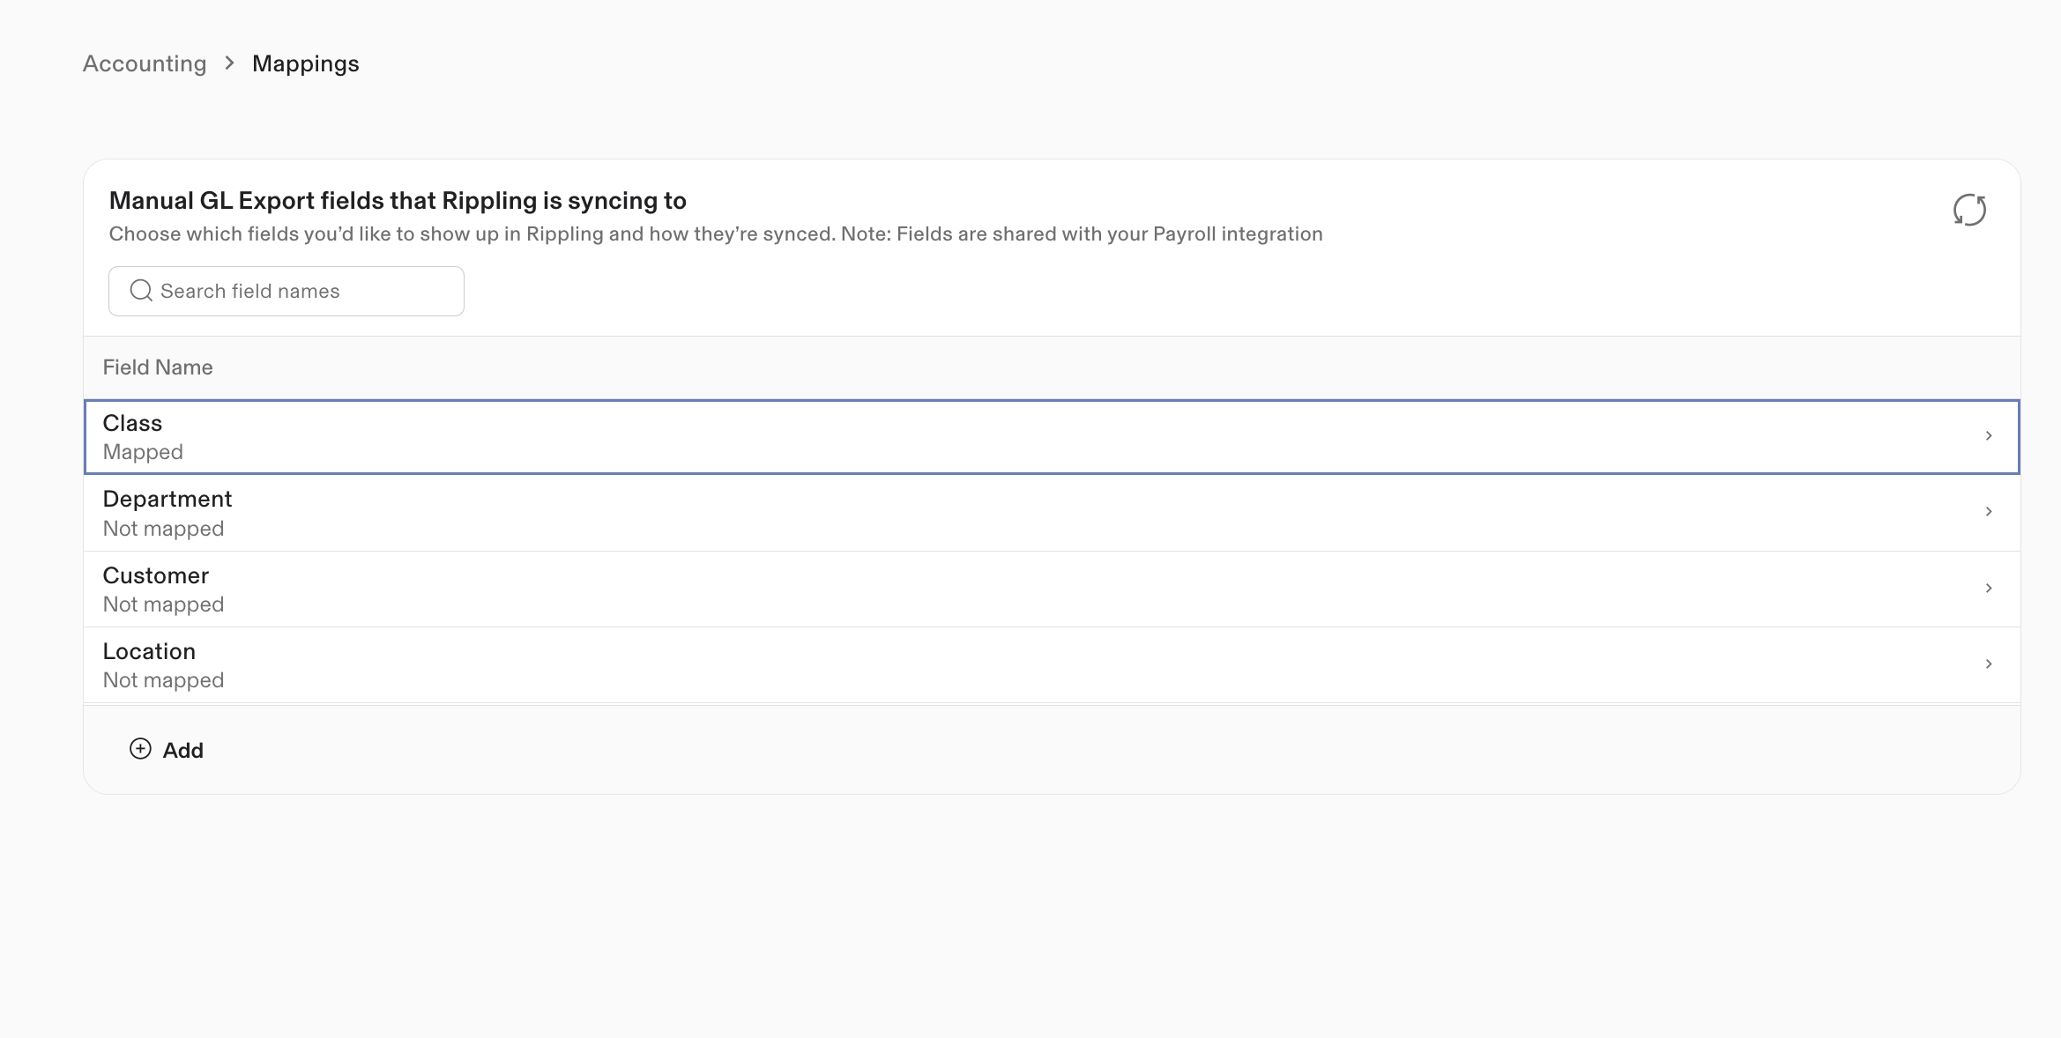The width and height of the screenshot is (2061, 1038).
Task: Select the Location row
Action: (x=617, y=664)
